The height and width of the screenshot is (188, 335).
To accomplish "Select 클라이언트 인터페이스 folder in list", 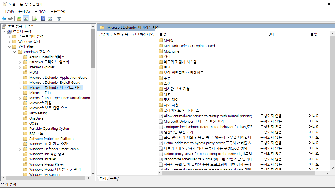I will tap(181, 110).
